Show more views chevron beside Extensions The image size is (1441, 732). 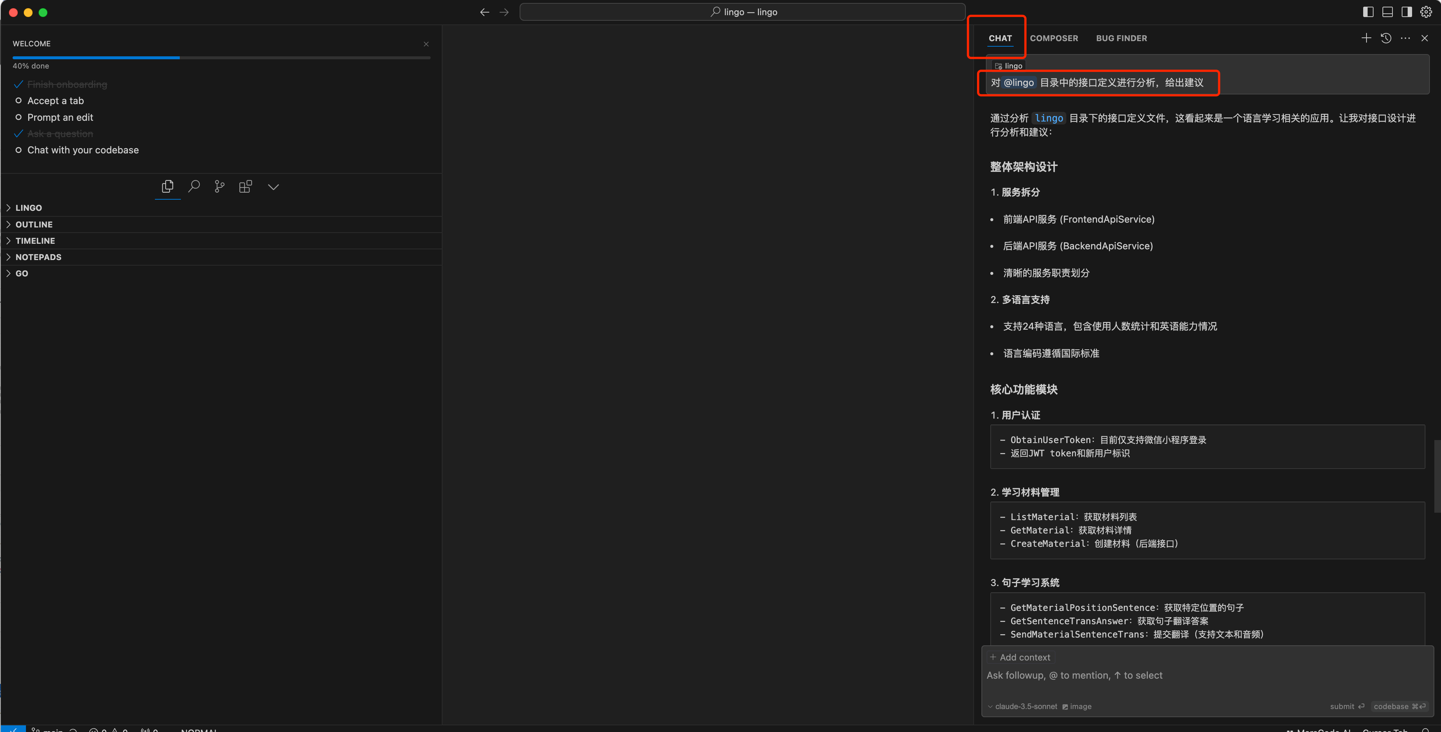coord(273,187)
